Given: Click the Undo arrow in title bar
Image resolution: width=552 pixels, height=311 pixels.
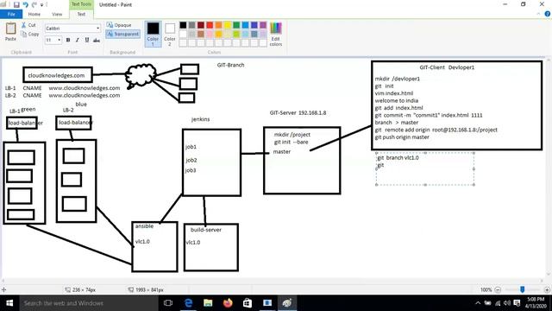Looking at the screenshot, I should [25, 4].
